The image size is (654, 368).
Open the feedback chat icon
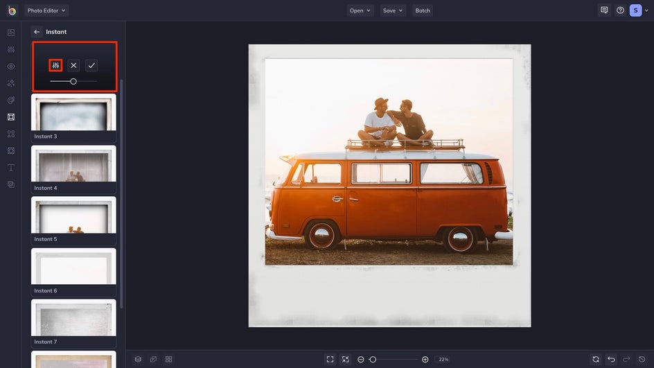604,10
